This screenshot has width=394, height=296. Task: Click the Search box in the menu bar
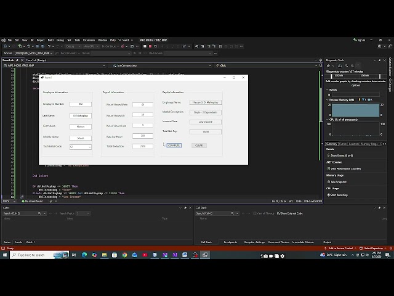pyautogui.click(x=126, y=40)
